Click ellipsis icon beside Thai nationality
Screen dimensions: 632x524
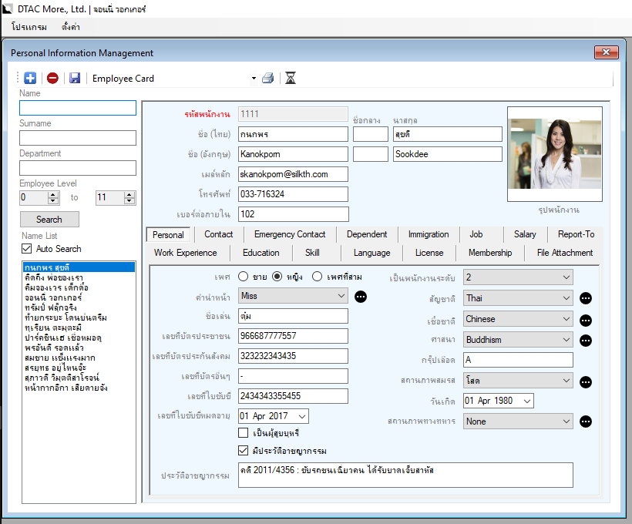pos(586,298)
